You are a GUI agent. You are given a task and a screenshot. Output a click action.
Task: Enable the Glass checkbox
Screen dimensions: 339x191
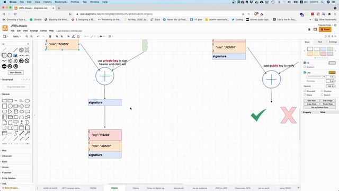click(305, 95)
